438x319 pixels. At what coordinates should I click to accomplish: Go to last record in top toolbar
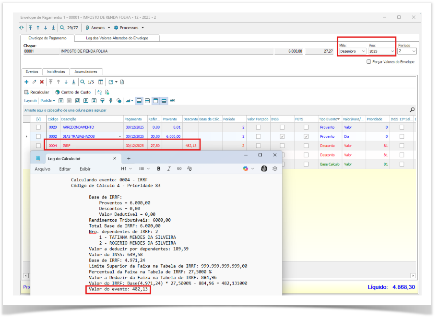pyautogui.click(x=53, y=28)
